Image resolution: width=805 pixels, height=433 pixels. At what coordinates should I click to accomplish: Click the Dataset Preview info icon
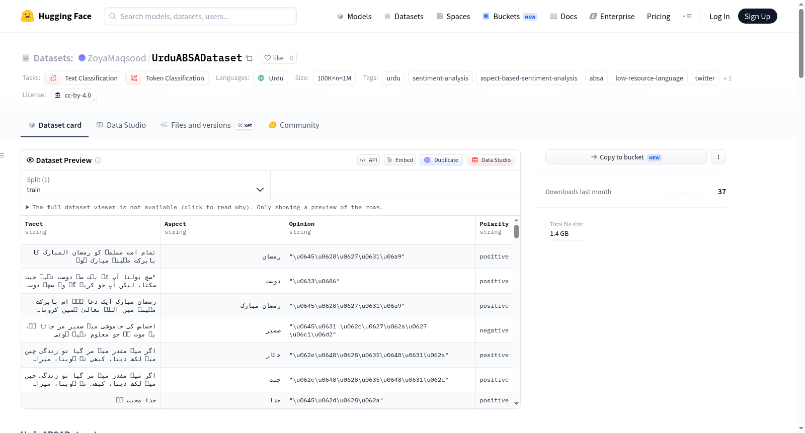click(98, 160)
